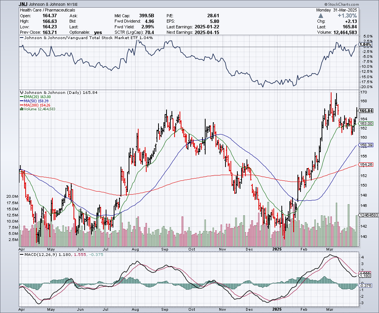Click the Next Earnings date "2025-04-15"
379x313 pixels.
tap(207, 33)
